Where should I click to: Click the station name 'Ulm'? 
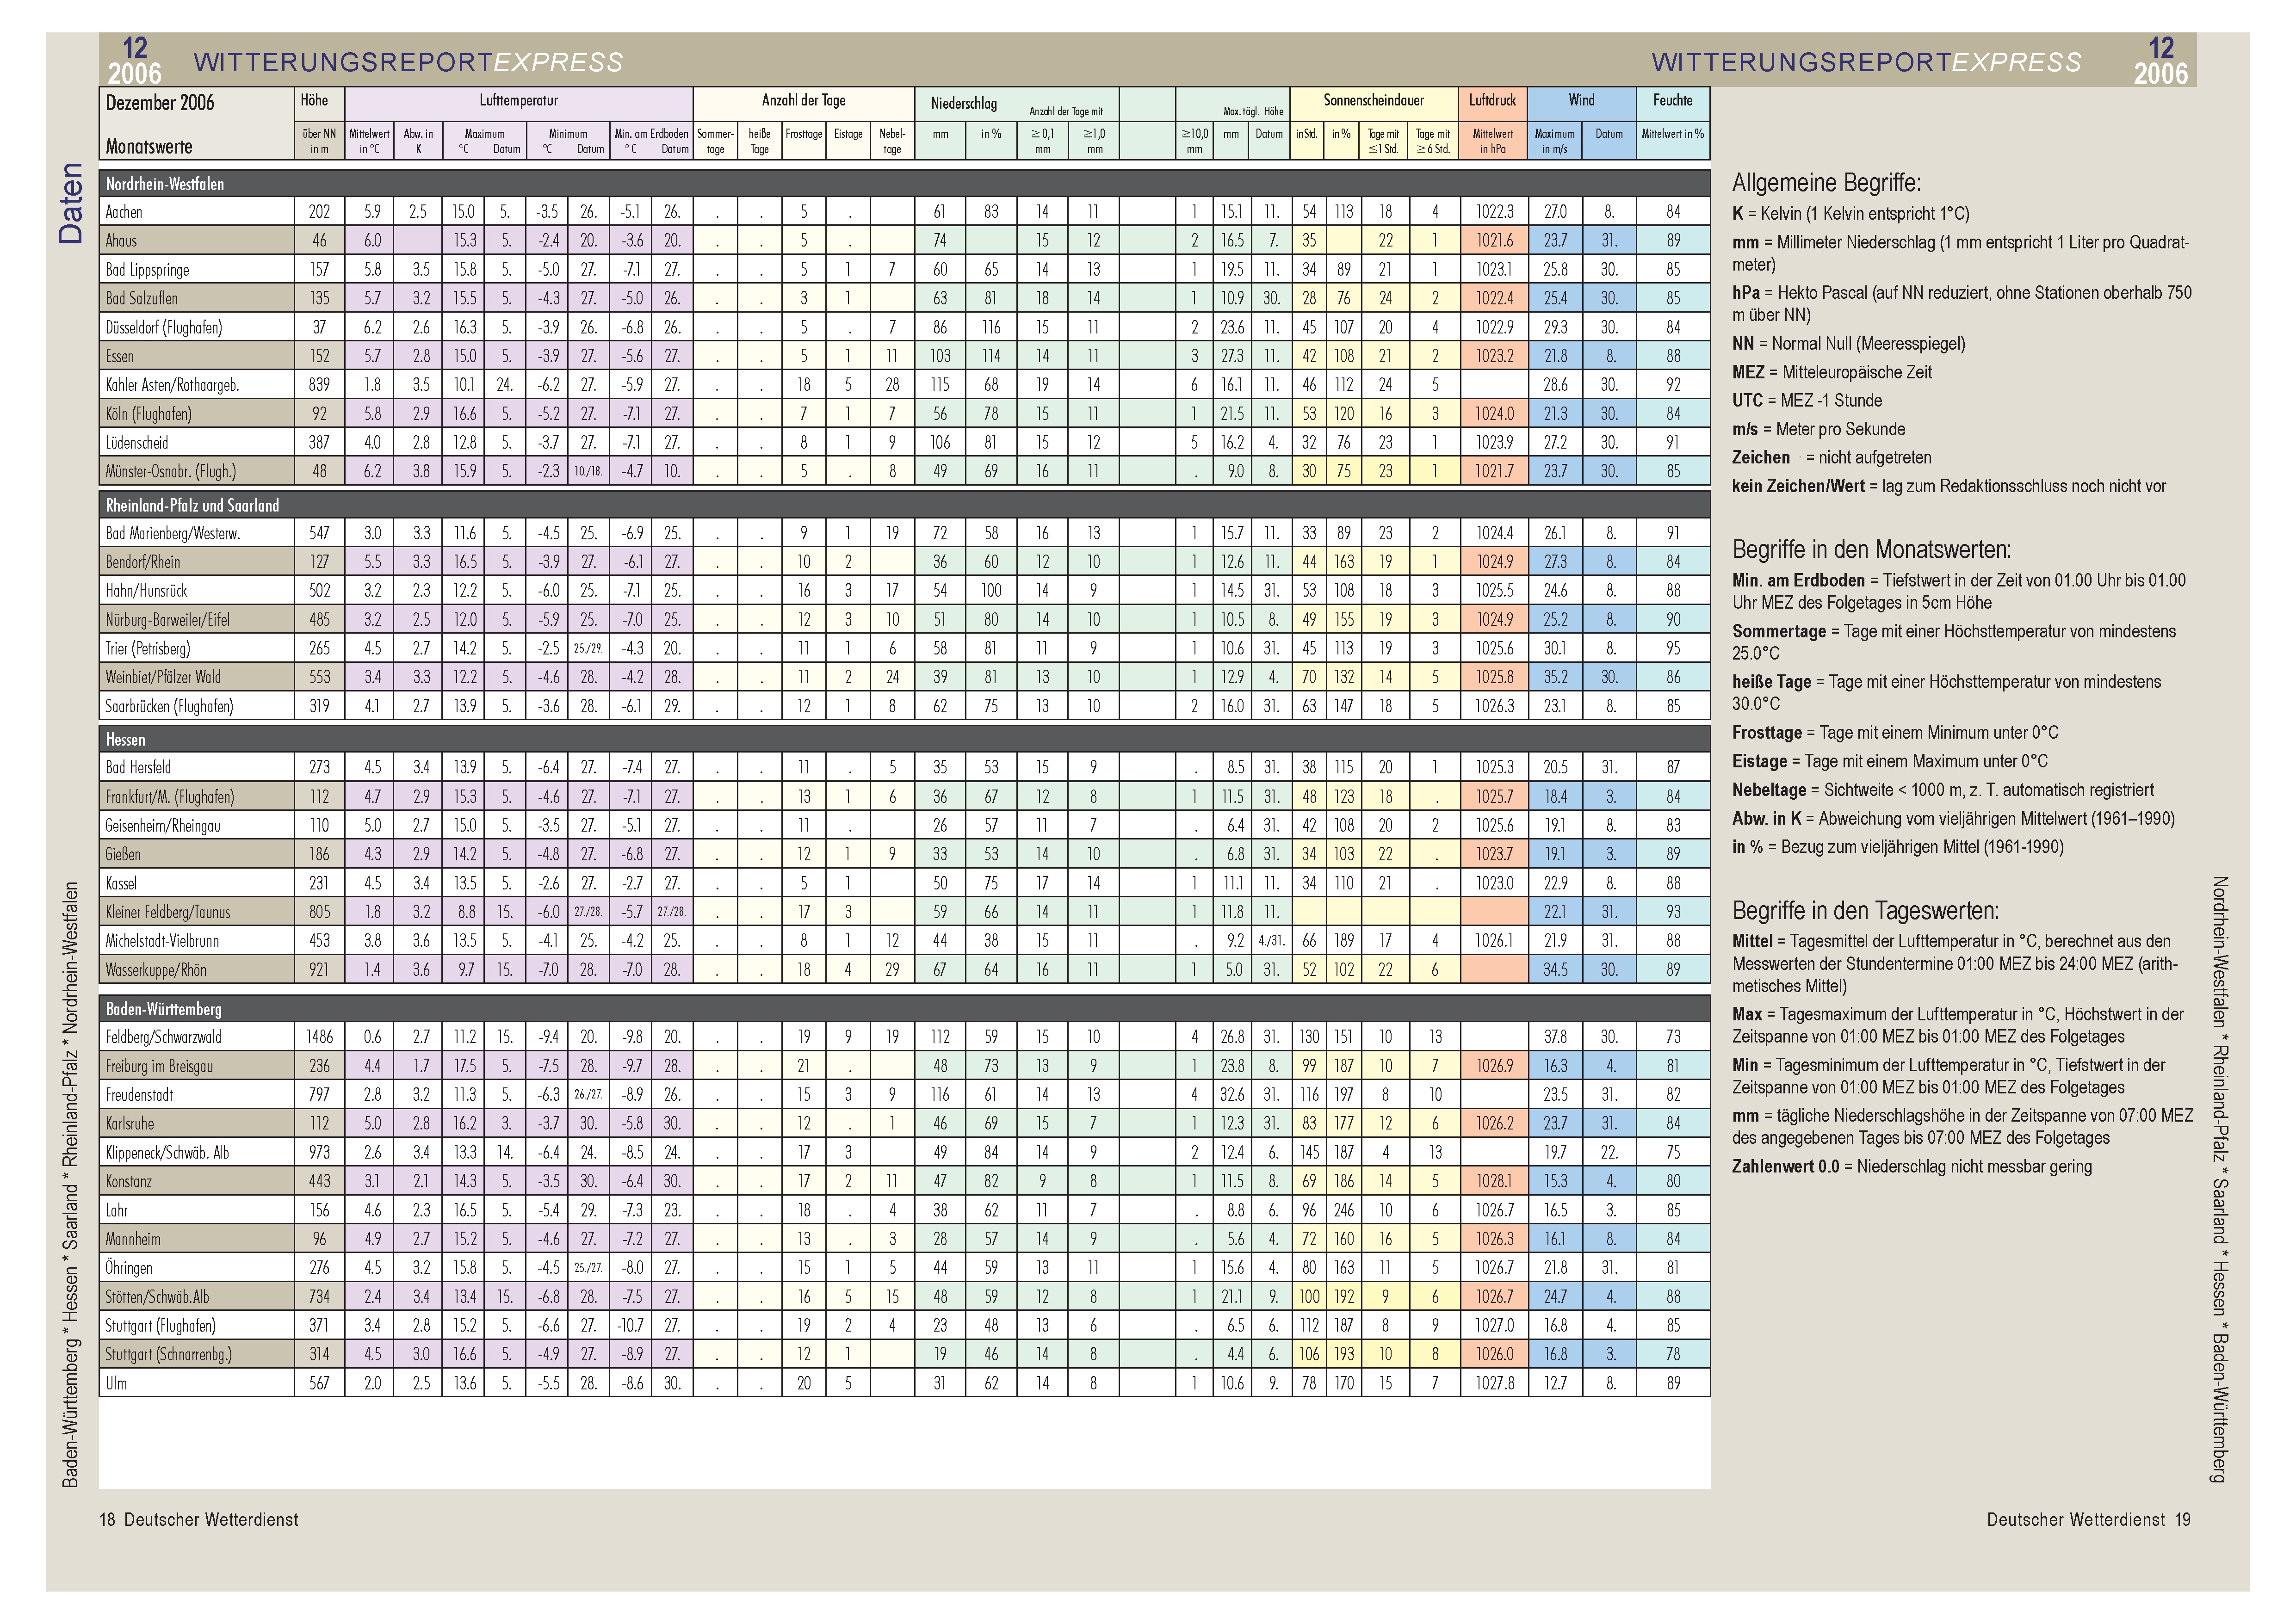116,1383
